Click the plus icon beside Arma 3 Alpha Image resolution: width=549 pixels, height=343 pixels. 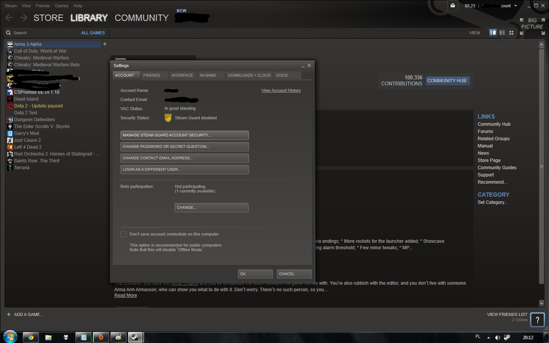click(105, 44)
